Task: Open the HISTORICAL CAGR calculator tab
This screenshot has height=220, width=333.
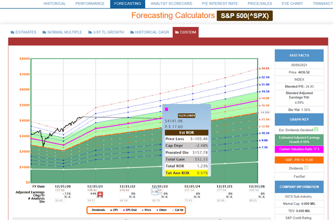Action: 149,32
